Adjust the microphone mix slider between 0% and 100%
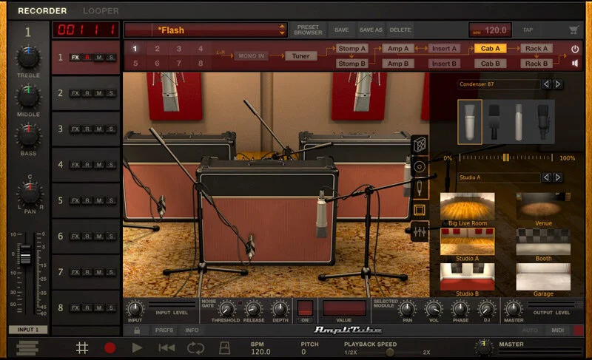 506,158
